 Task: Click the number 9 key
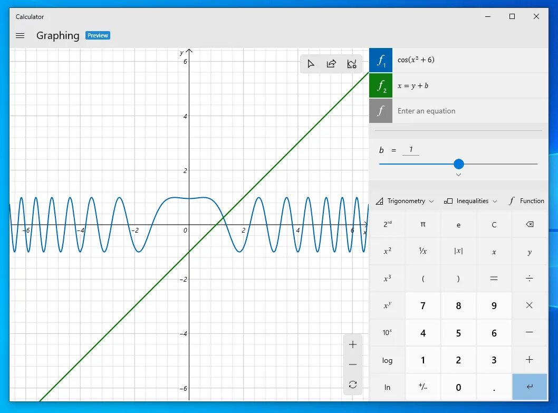point(494,305)
